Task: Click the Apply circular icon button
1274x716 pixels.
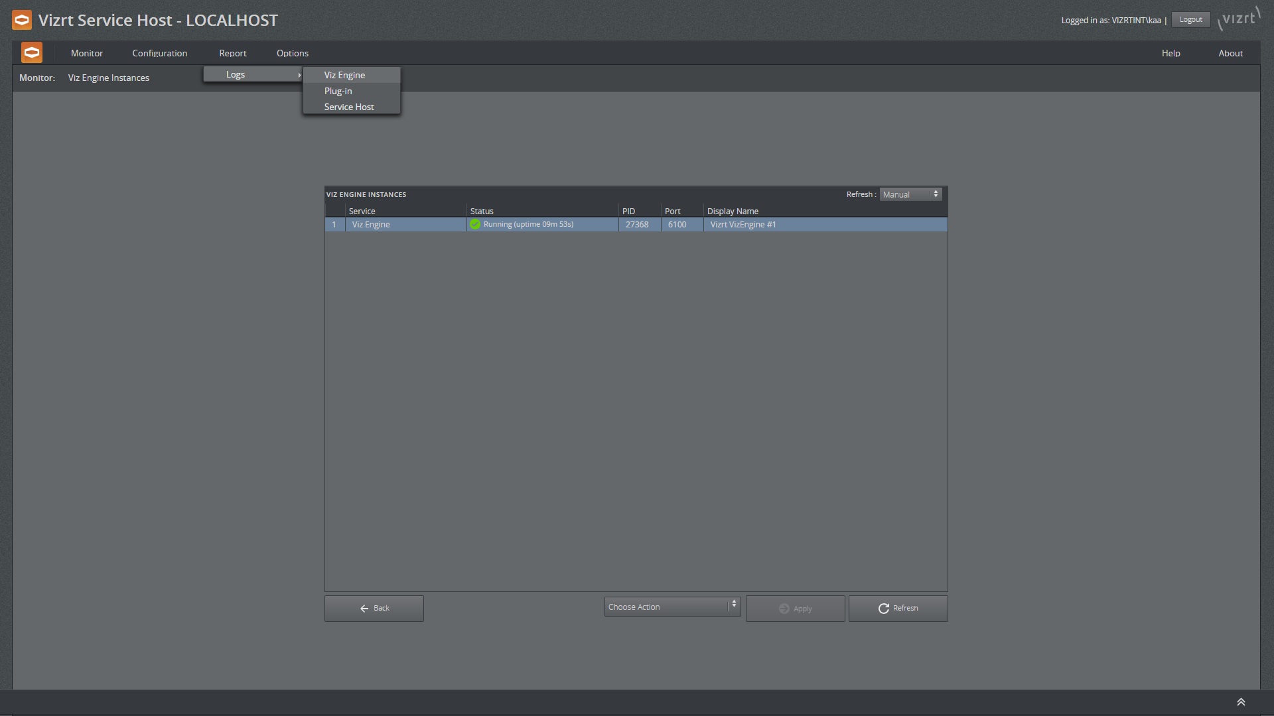Action: (785, 607)
